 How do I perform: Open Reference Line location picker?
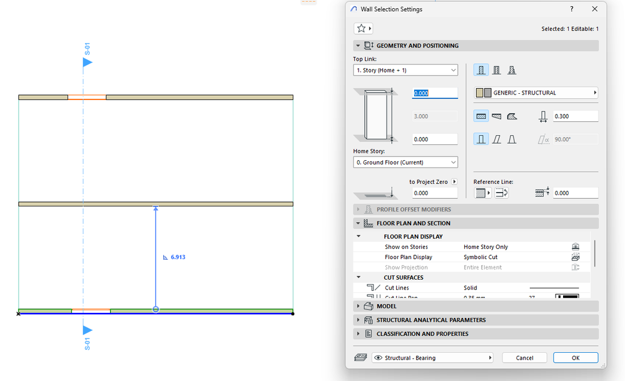(483, 193)
